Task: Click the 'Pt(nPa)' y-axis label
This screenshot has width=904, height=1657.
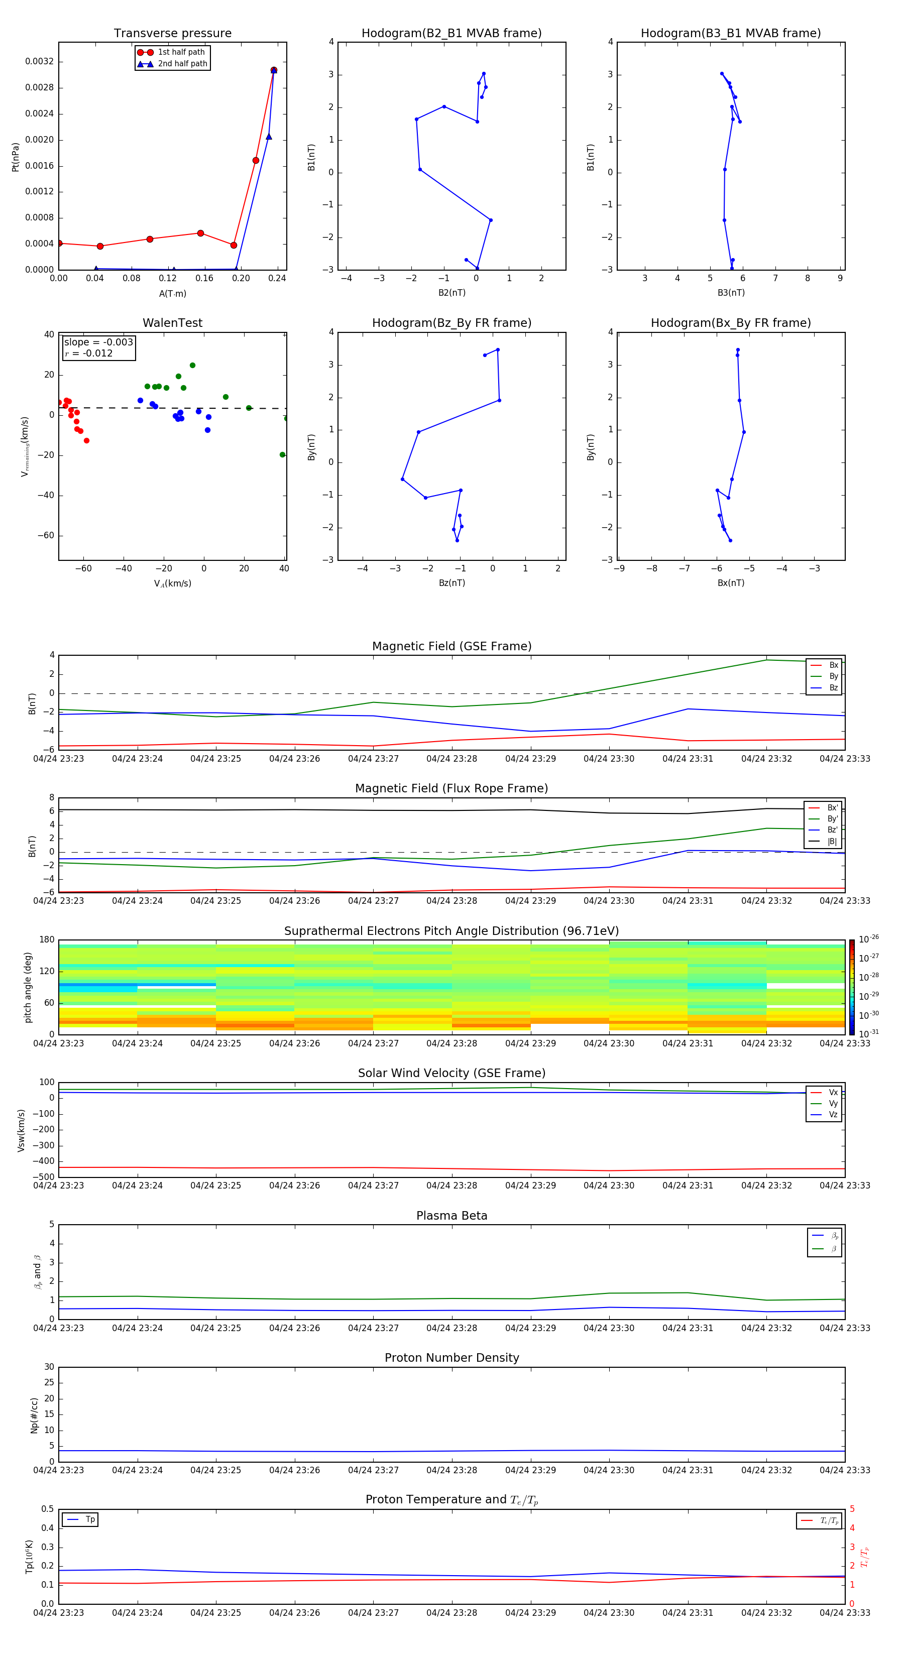Action: (x=16, y=156)
